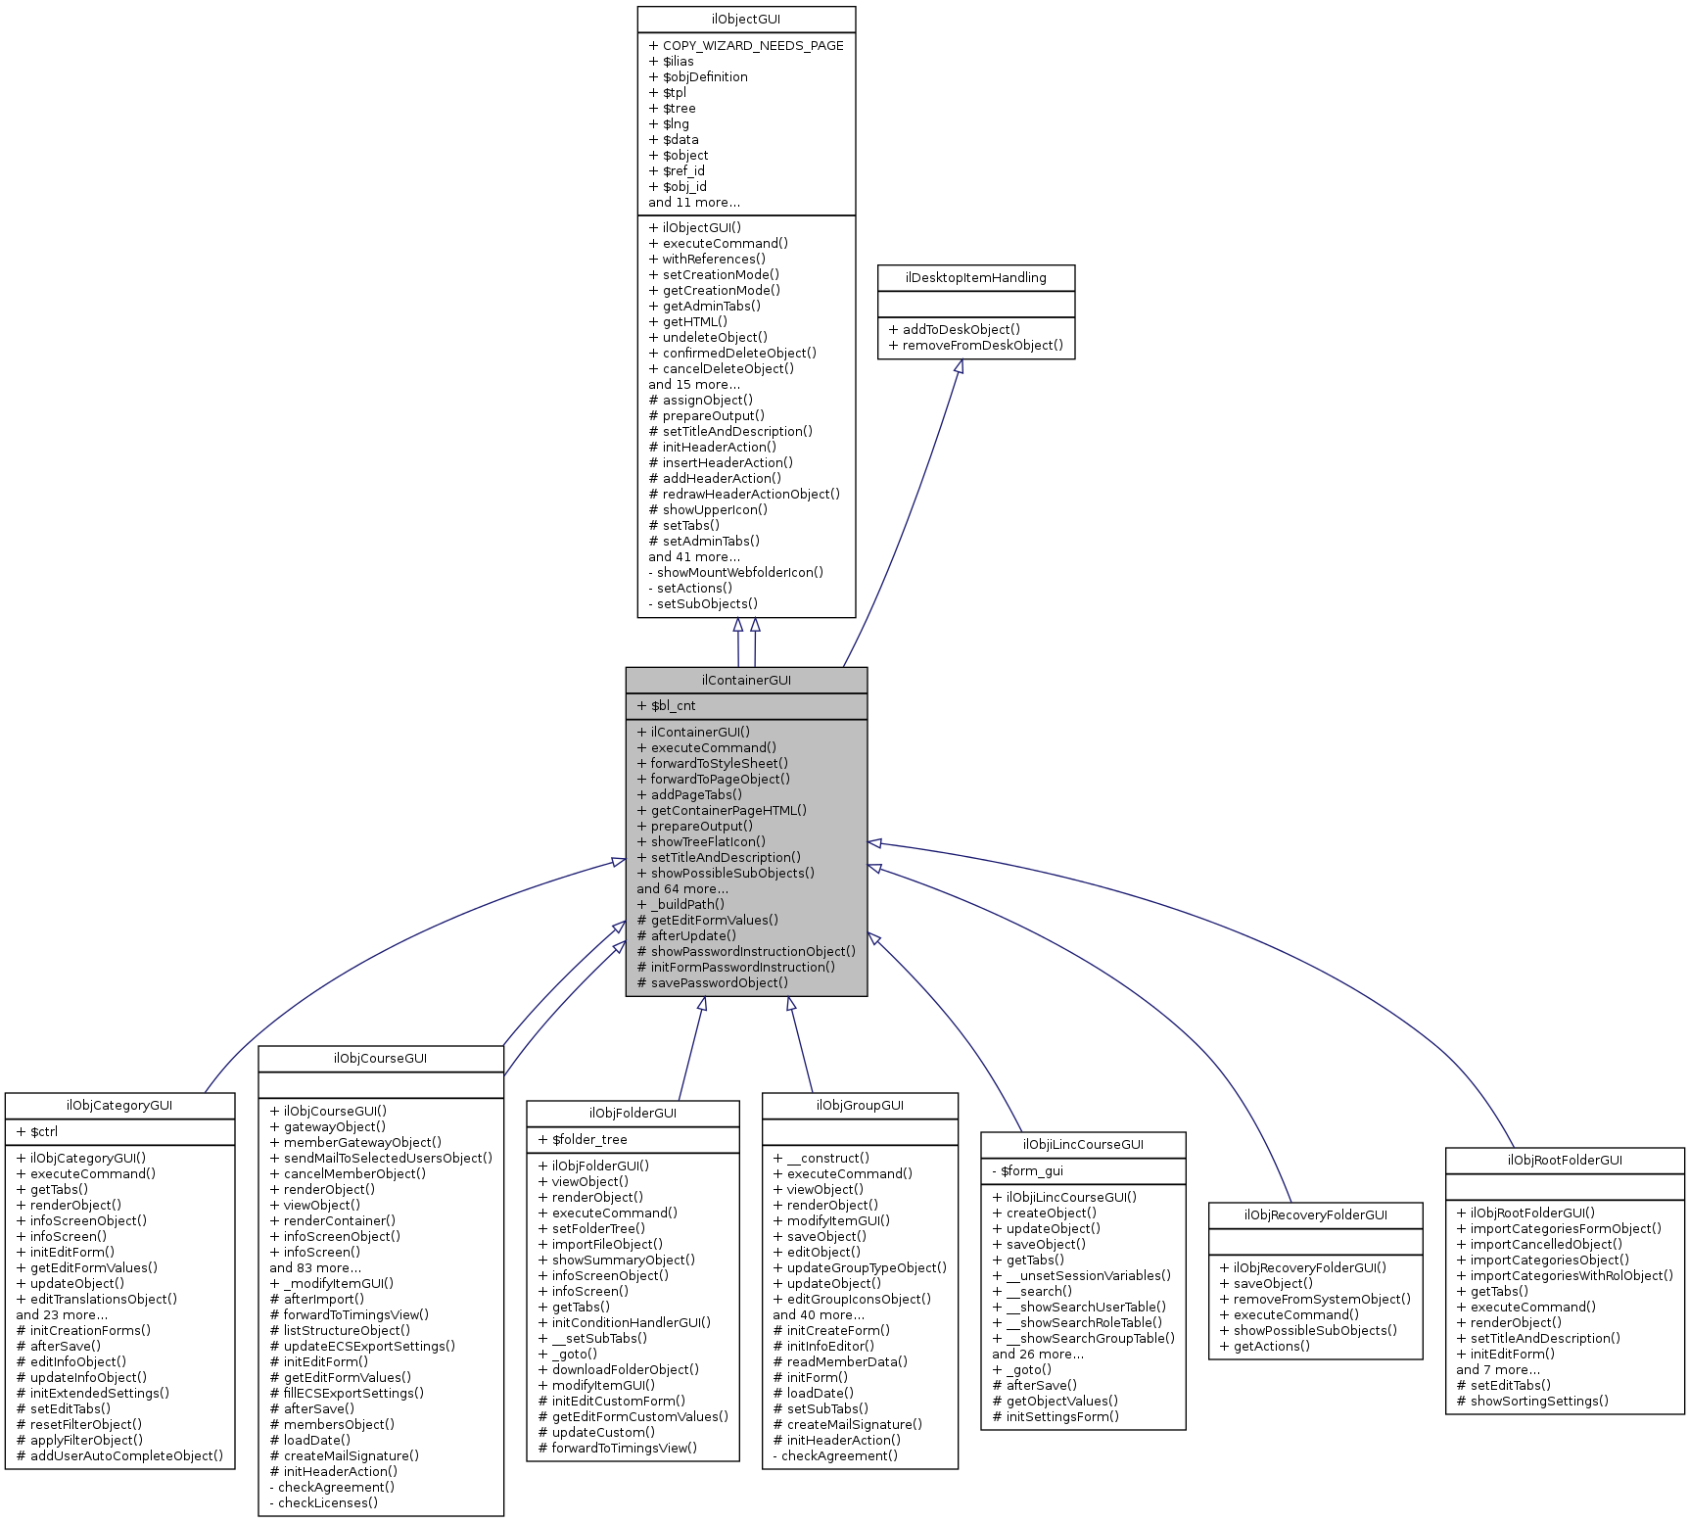Image resolution: width=1689 pixels, height=1523 pixels.
Task: Click 'and 23 more...' in ilObjCategoryGUI
Action: point(62,1314)
